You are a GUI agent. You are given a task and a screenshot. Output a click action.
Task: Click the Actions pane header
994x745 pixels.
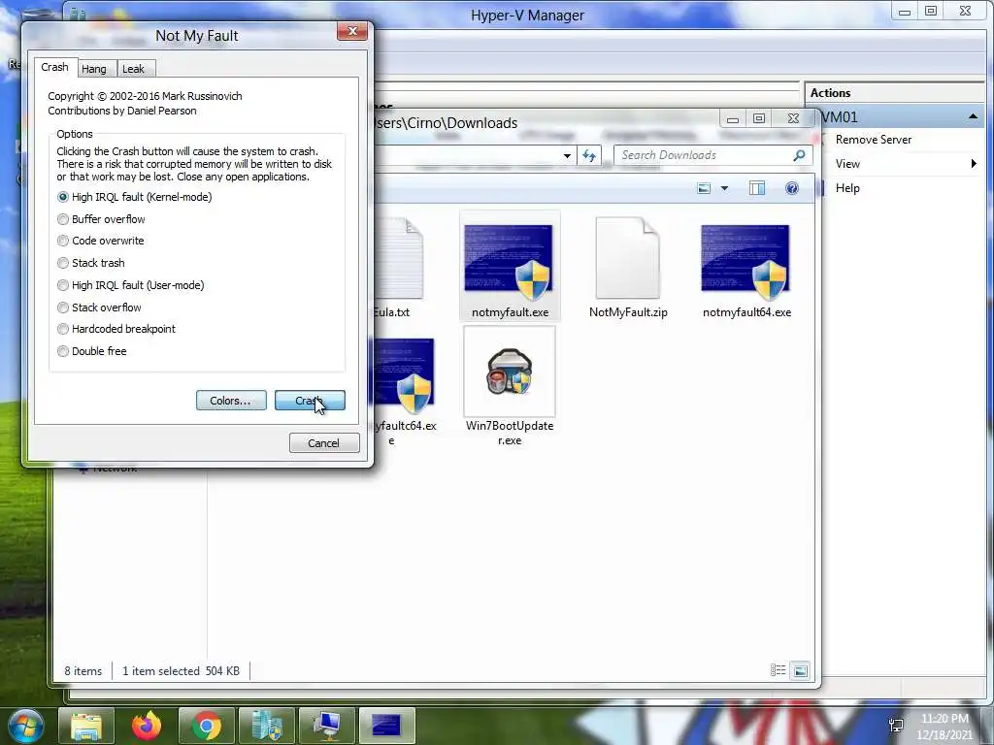894,92
